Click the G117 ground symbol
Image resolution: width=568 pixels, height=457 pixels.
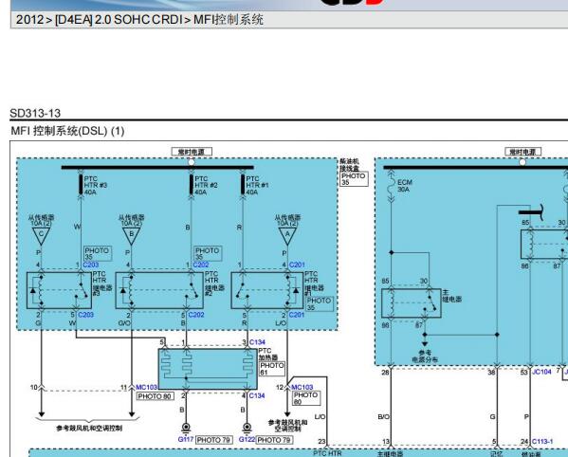pos(186,428)
